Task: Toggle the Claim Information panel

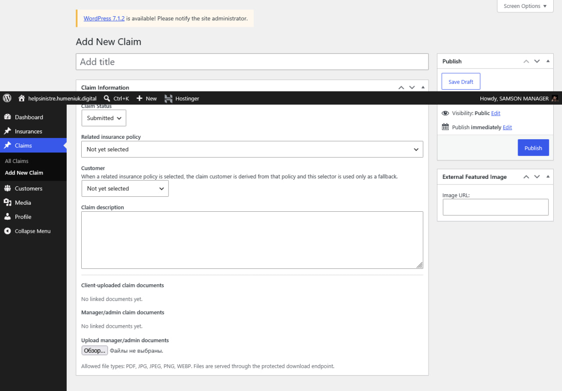Action: [x=423, y=87]
